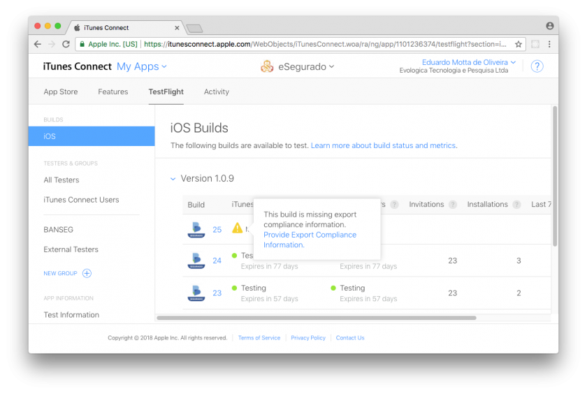Click the Installations column help icon
The width and height of the screenshot is (587, 394).
tap(516, 205)
